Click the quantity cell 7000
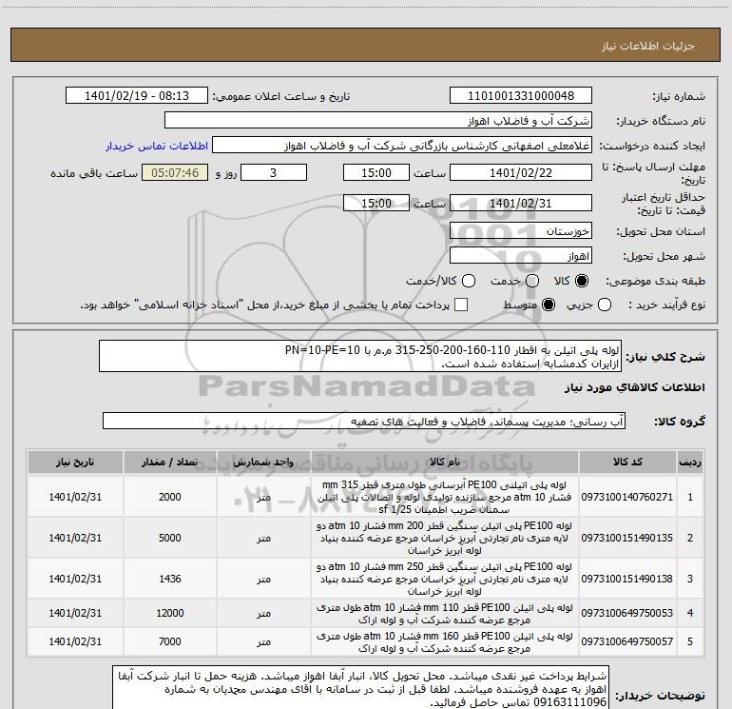The width and height of the screenshot is (732, 709). (170, 641)
